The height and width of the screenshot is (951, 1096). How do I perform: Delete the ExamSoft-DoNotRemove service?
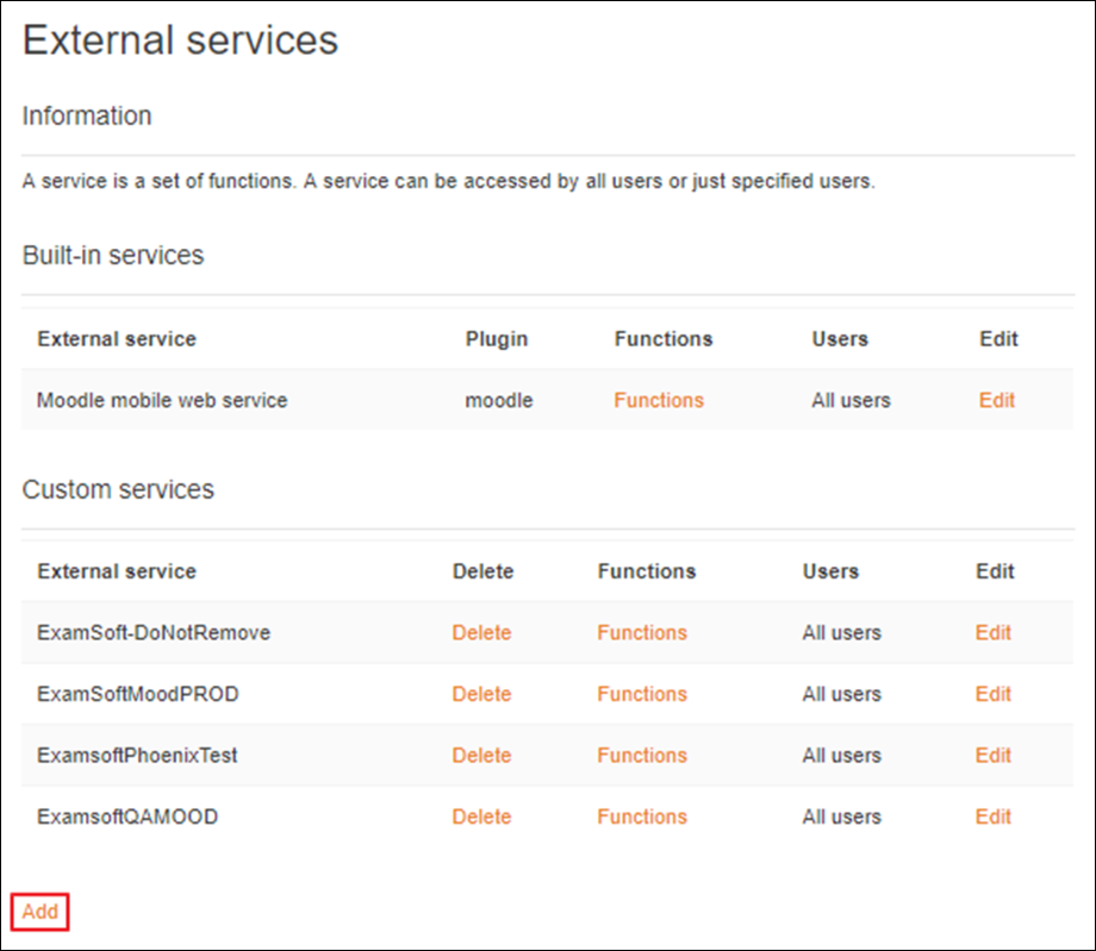tap(482, 633)
